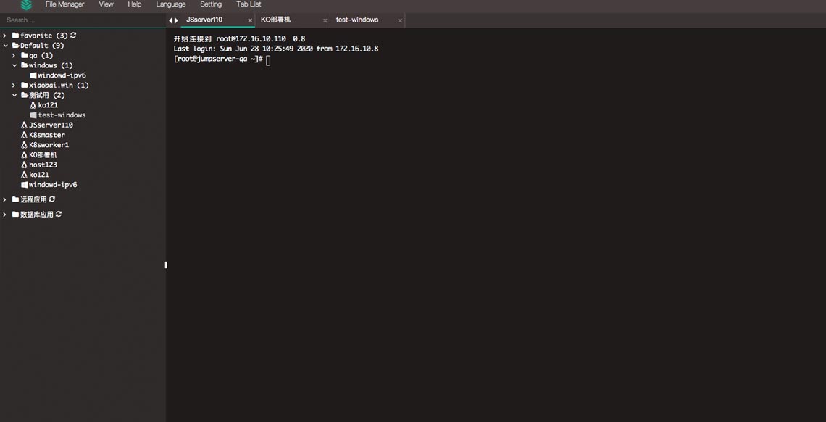Open the Tab List menu

(248, 4)
